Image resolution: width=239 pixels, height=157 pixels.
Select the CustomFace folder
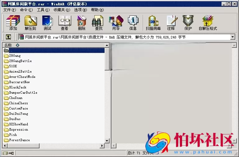click(x=16, y=108)
